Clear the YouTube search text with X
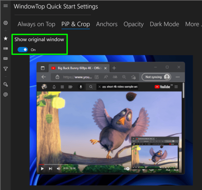Viewport: 202px width, 190px height. pos(99,87)
